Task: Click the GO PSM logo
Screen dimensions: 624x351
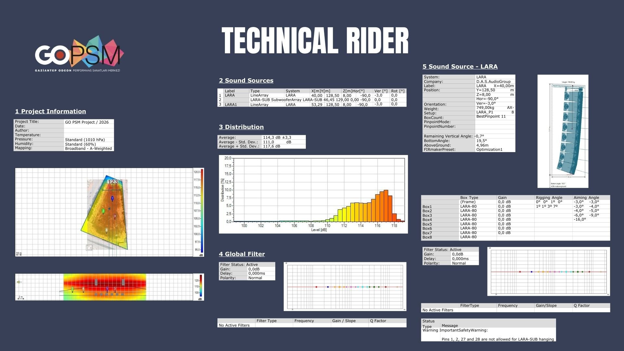Action: click(x=79, y=54)
